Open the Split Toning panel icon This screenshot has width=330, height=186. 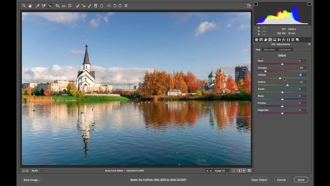[x=275, y=40]
